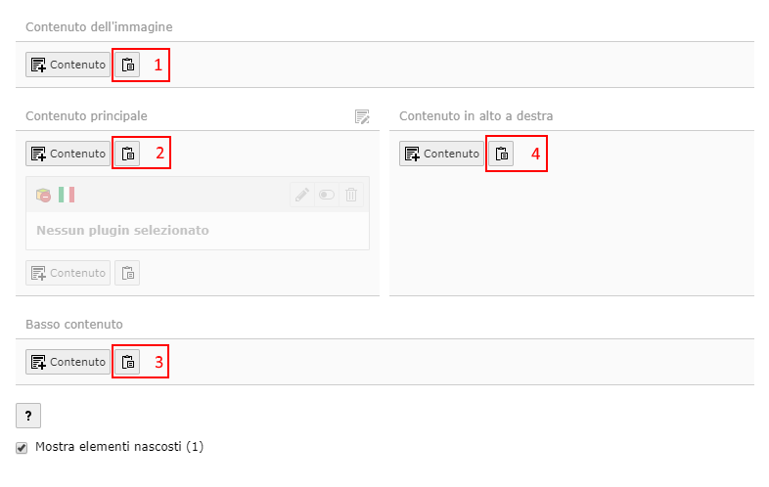Screen dimensions: 769x487
Task: Click Contenuto button below plugin element
Action: [x=68, y=273]
